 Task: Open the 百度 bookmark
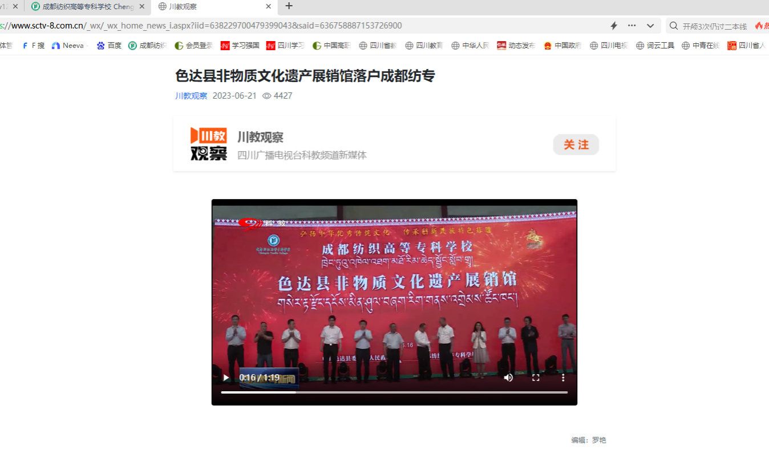pos(109,46)
